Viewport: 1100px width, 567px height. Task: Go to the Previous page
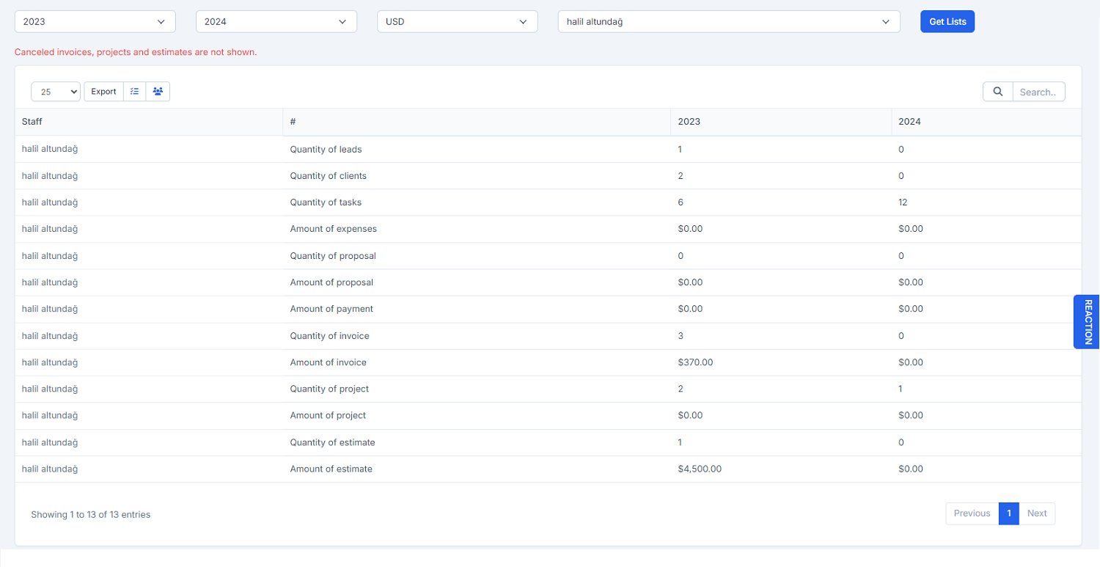tap(972, 513)
